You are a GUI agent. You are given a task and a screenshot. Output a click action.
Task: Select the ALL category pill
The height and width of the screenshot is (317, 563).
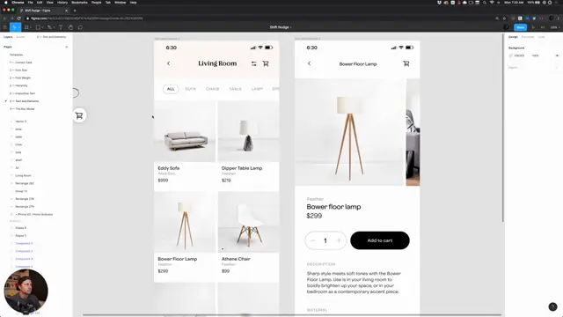coord(171,89)
